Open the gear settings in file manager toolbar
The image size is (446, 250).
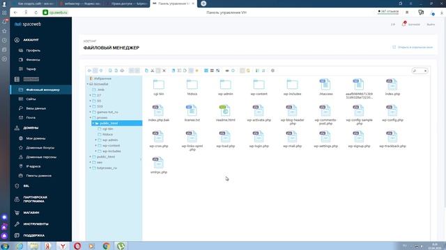[272, 71]
